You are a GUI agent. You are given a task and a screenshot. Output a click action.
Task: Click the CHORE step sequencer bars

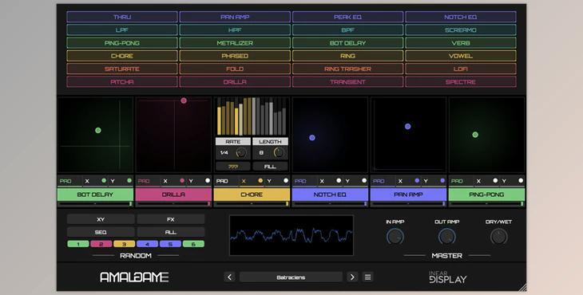(252, 116)
